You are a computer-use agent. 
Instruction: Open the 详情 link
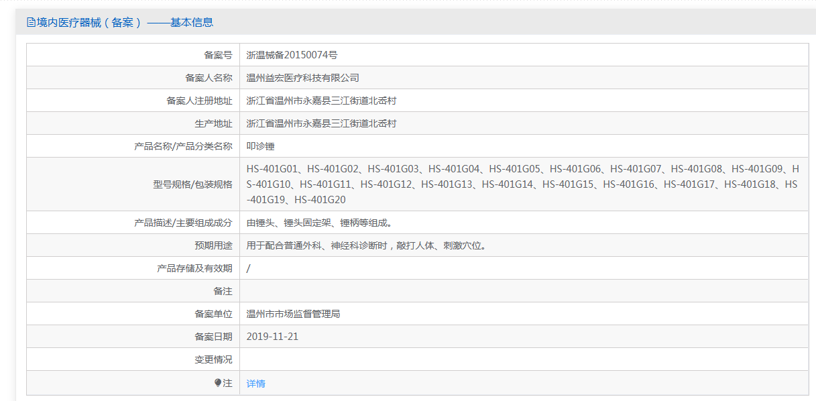[x=255, y=384]
